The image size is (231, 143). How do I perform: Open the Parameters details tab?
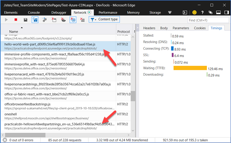tap(181, 28)
